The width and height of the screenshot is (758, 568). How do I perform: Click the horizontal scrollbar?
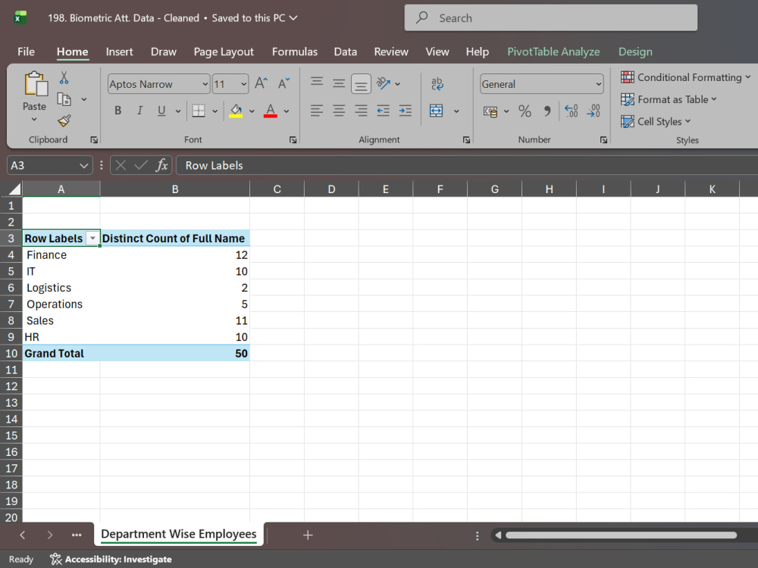(621, 535)
